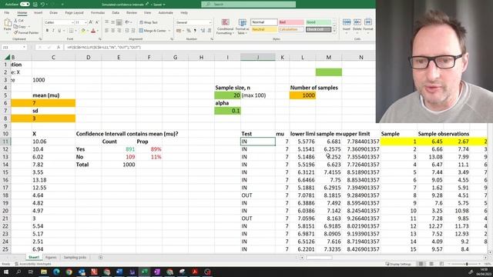This screenshot has height=277, width=493.
Task: Switch to the Insert tab
Action: point(38,13)
